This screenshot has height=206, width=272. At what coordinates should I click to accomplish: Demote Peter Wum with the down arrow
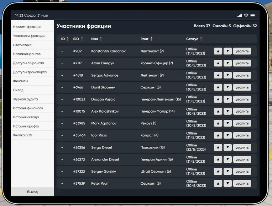click(227, 183)
